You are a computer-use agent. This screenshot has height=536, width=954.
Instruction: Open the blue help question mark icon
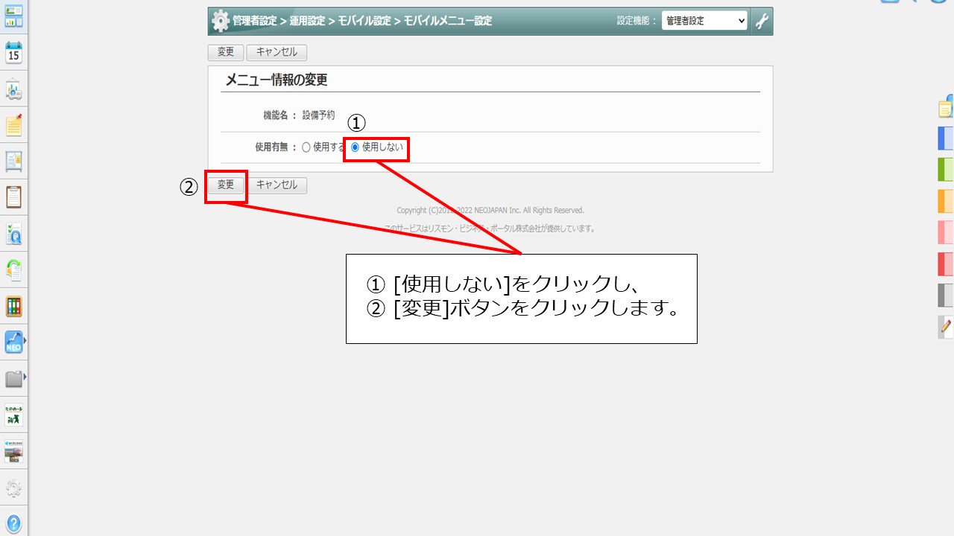click(x=13, y=523)
